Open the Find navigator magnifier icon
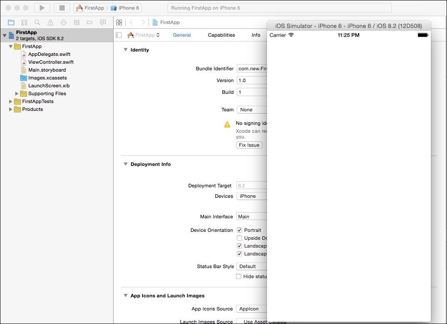447x324 pixels. point(37,22)
